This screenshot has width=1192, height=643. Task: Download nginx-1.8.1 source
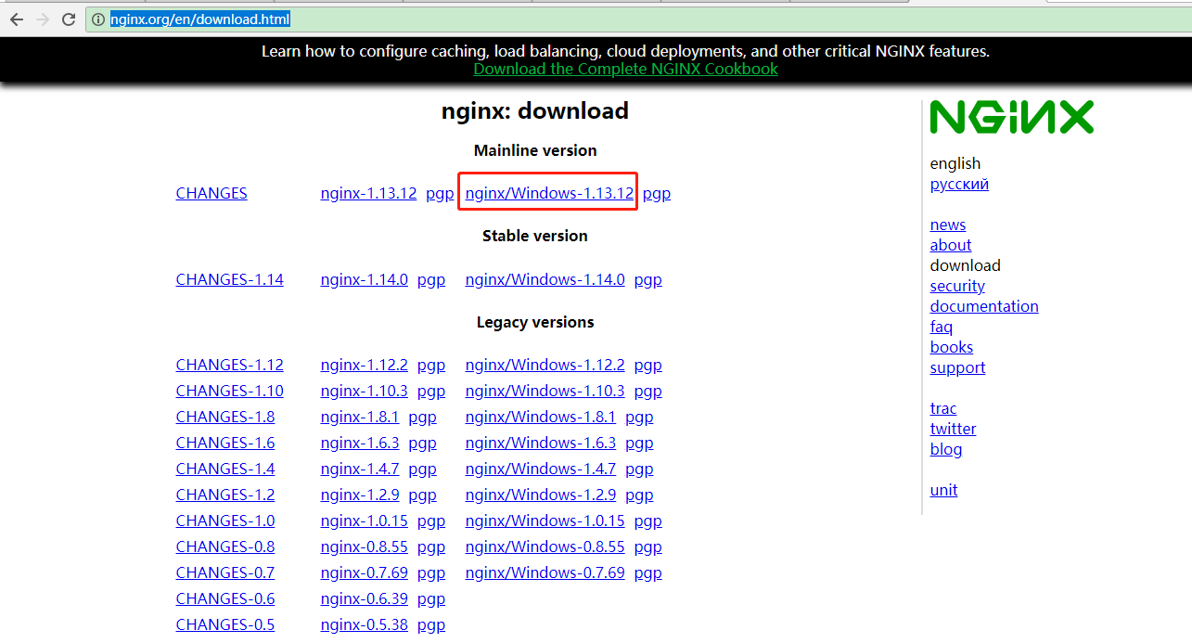coord(359,417)
